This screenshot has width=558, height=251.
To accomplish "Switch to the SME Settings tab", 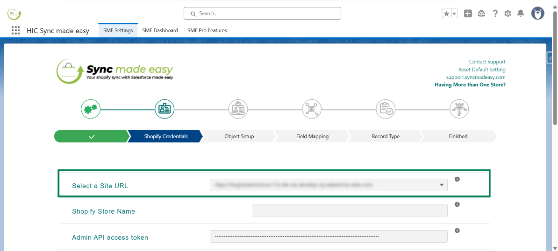I will coord(118,30).
